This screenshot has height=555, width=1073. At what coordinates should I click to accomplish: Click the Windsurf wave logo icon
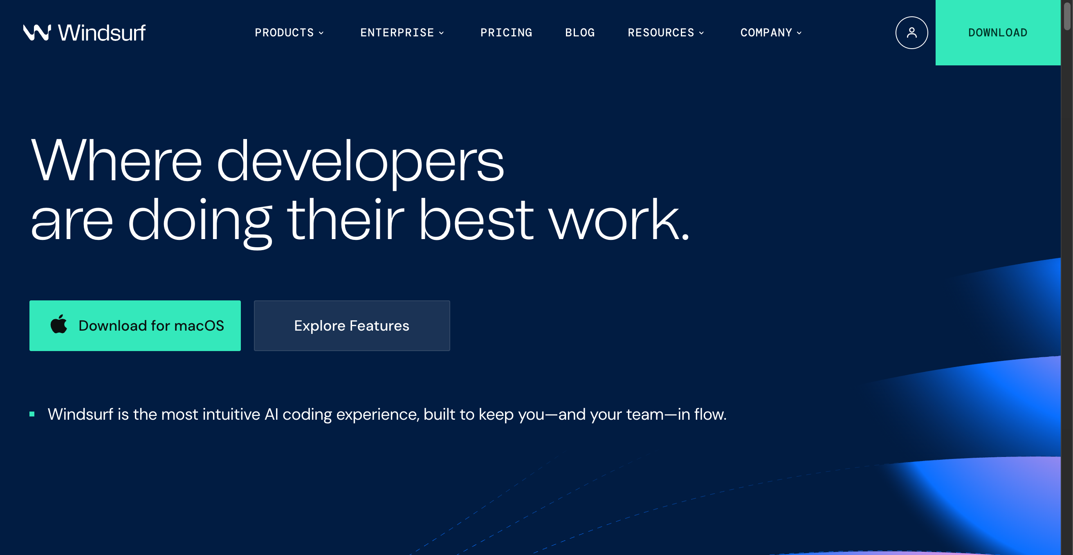(37, 32)
